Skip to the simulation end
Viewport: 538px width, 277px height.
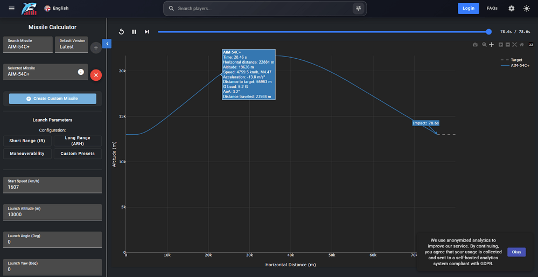coord(147,32)
